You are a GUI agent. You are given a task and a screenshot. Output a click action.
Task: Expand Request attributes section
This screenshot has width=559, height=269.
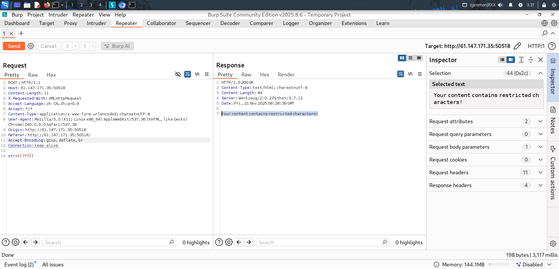tap(541, 121)
